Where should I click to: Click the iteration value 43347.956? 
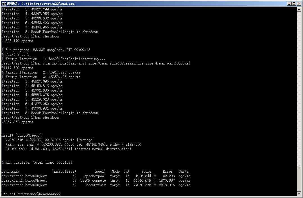(40, 14)
